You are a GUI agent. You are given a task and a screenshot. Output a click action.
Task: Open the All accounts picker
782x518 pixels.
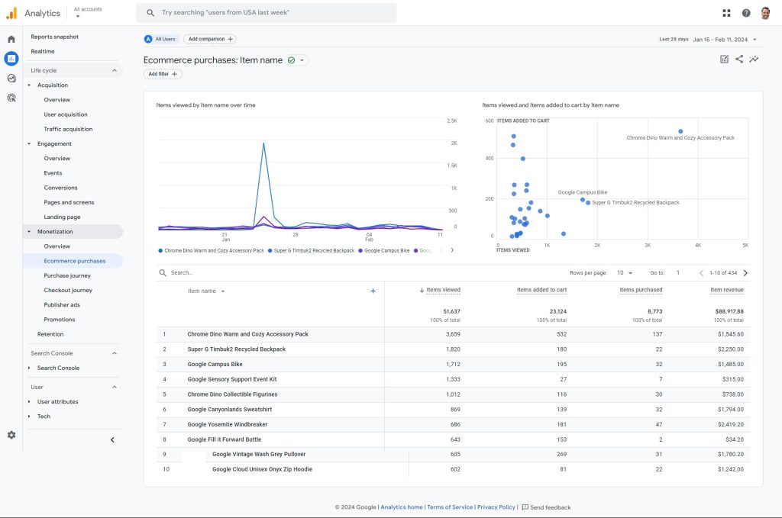[88, 12]
